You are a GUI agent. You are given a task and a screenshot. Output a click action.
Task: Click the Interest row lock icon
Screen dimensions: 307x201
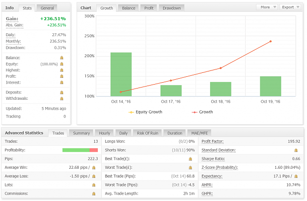(x=62, y=82)
